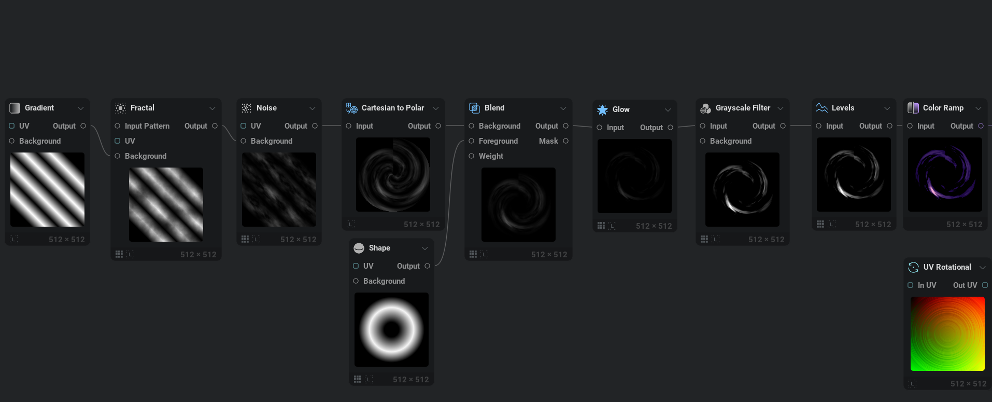Select the Levels node icon
This screenshot has width=992, height=402.
click(x=821, y=108)
